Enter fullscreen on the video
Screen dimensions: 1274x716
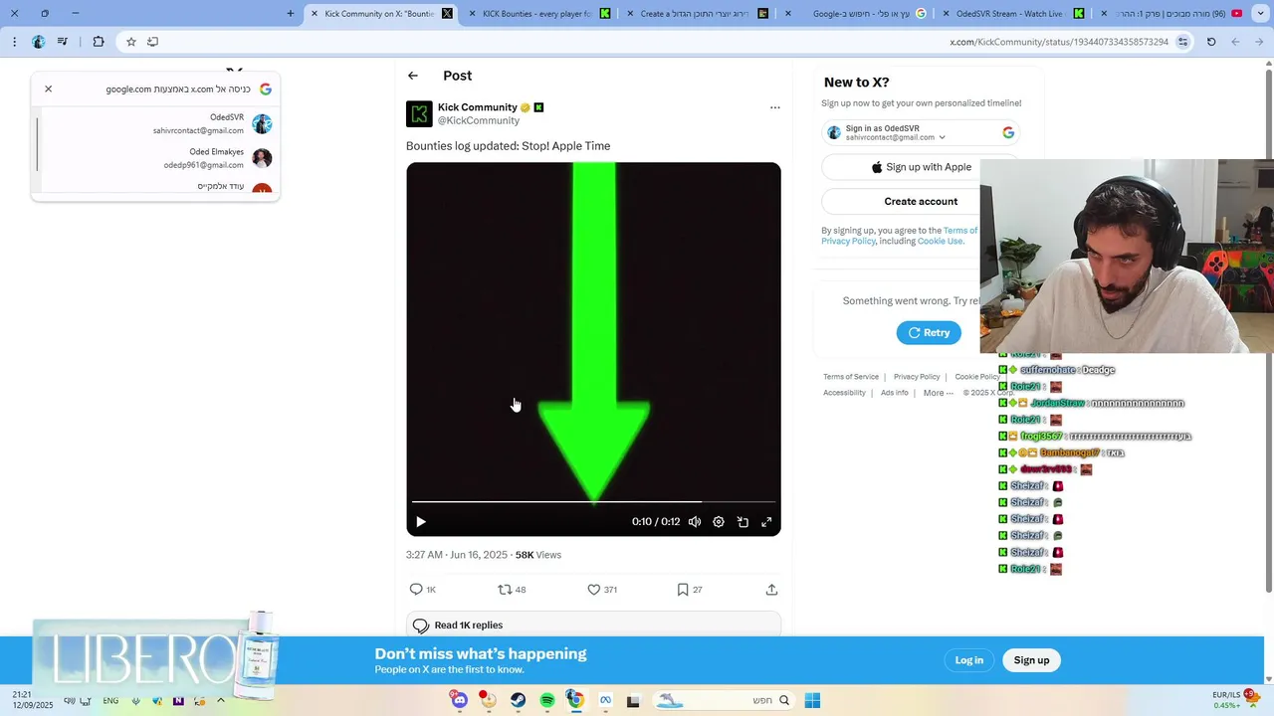pyautogui.click(x=766, y=522)
